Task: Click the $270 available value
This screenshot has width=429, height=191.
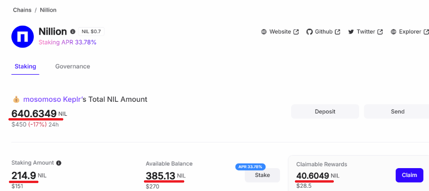Action: (152, 187)
